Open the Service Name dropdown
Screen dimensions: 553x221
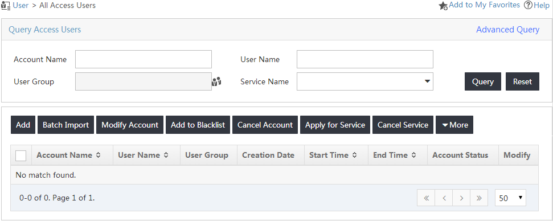click(364, 81)
